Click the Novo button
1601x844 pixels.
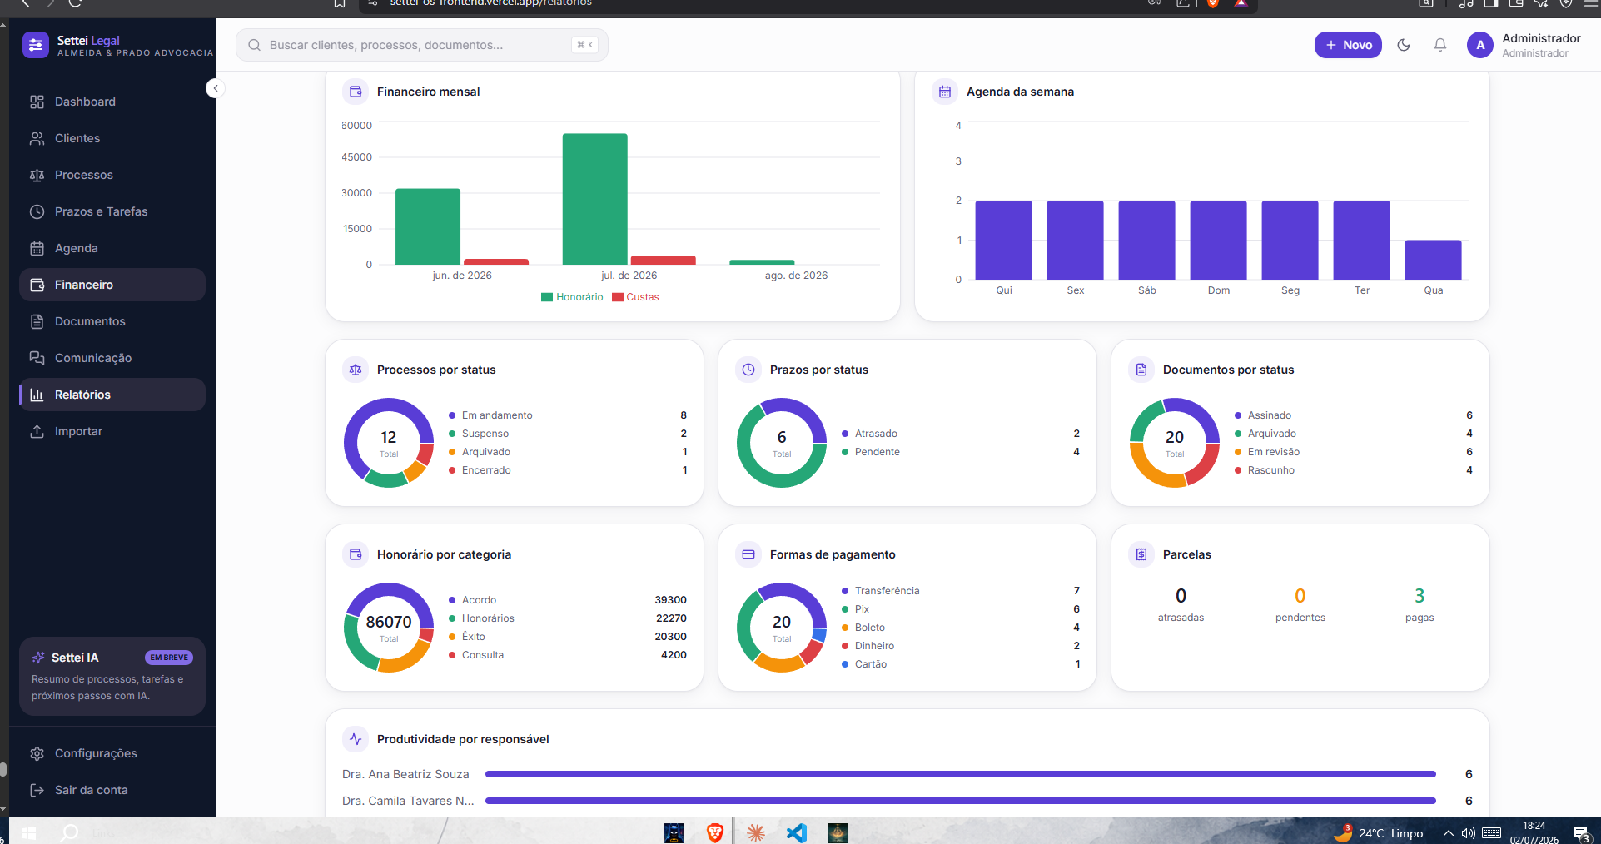(x=1348, y=45)
